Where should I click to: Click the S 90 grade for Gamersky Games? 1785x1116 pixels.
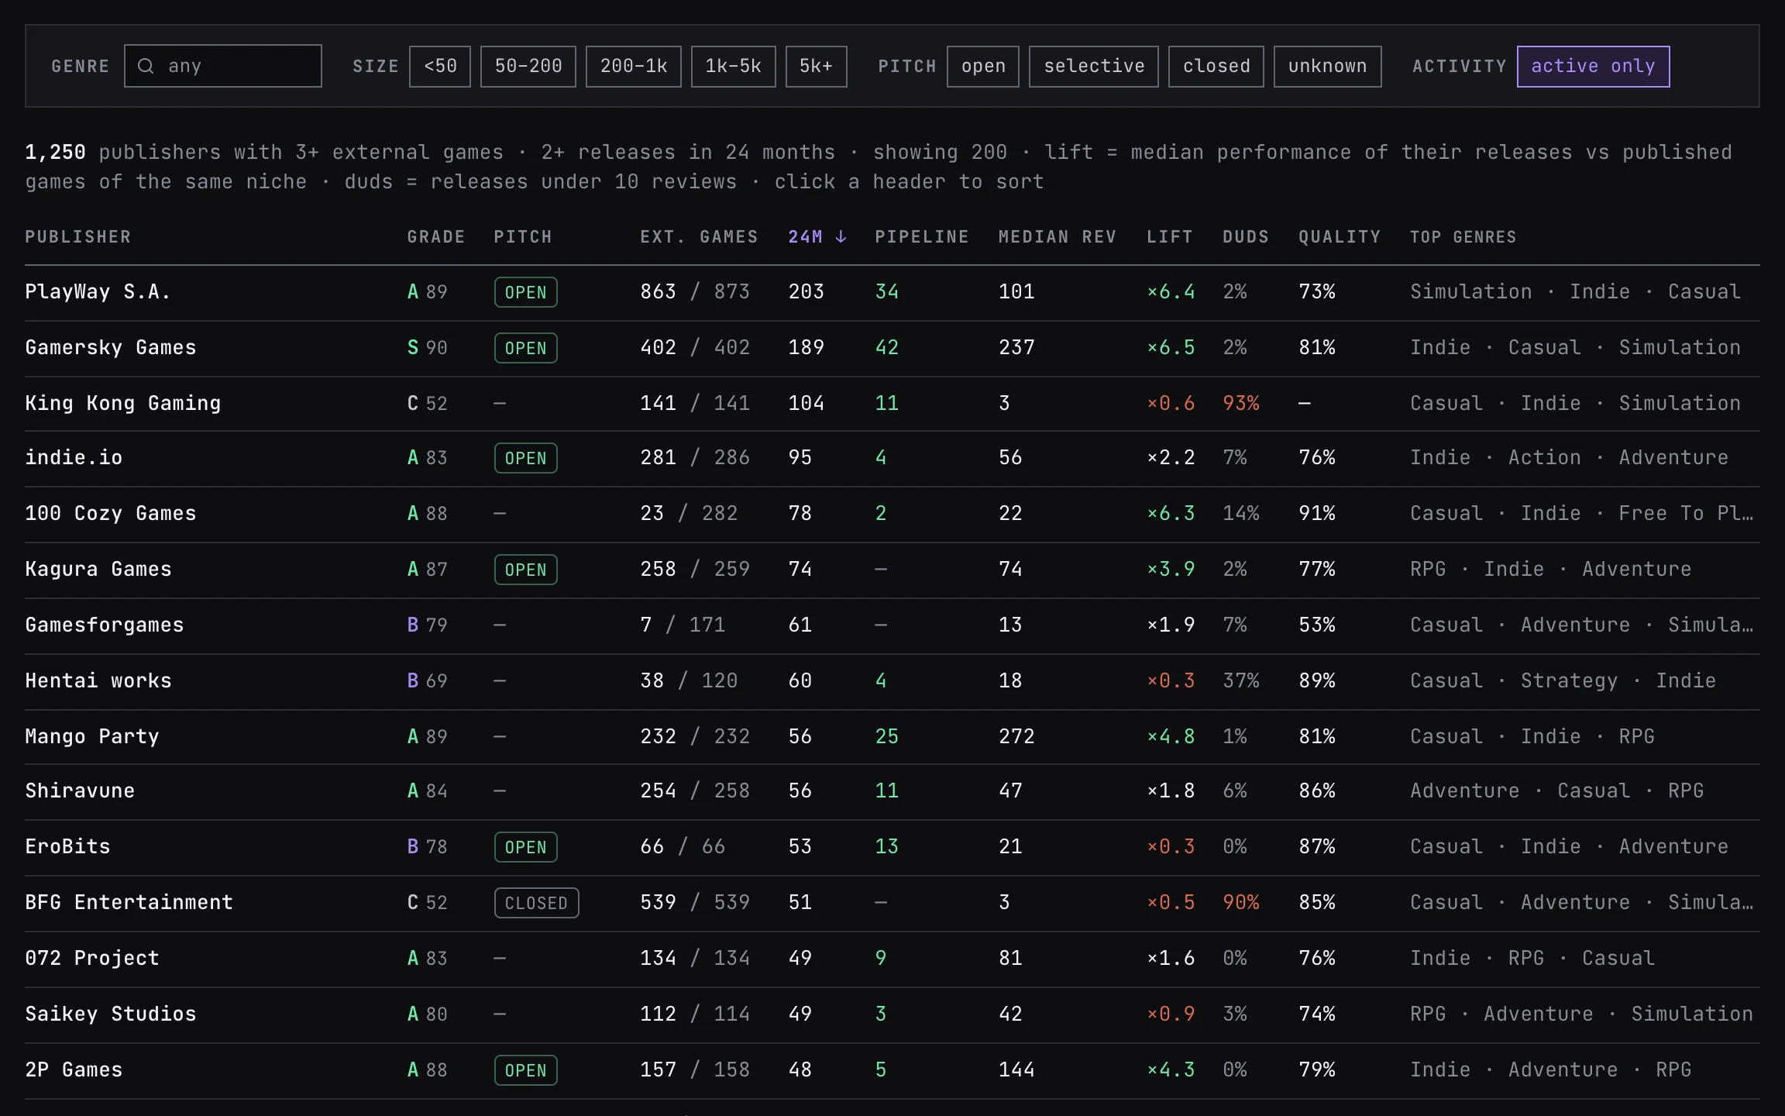point(428,348)
